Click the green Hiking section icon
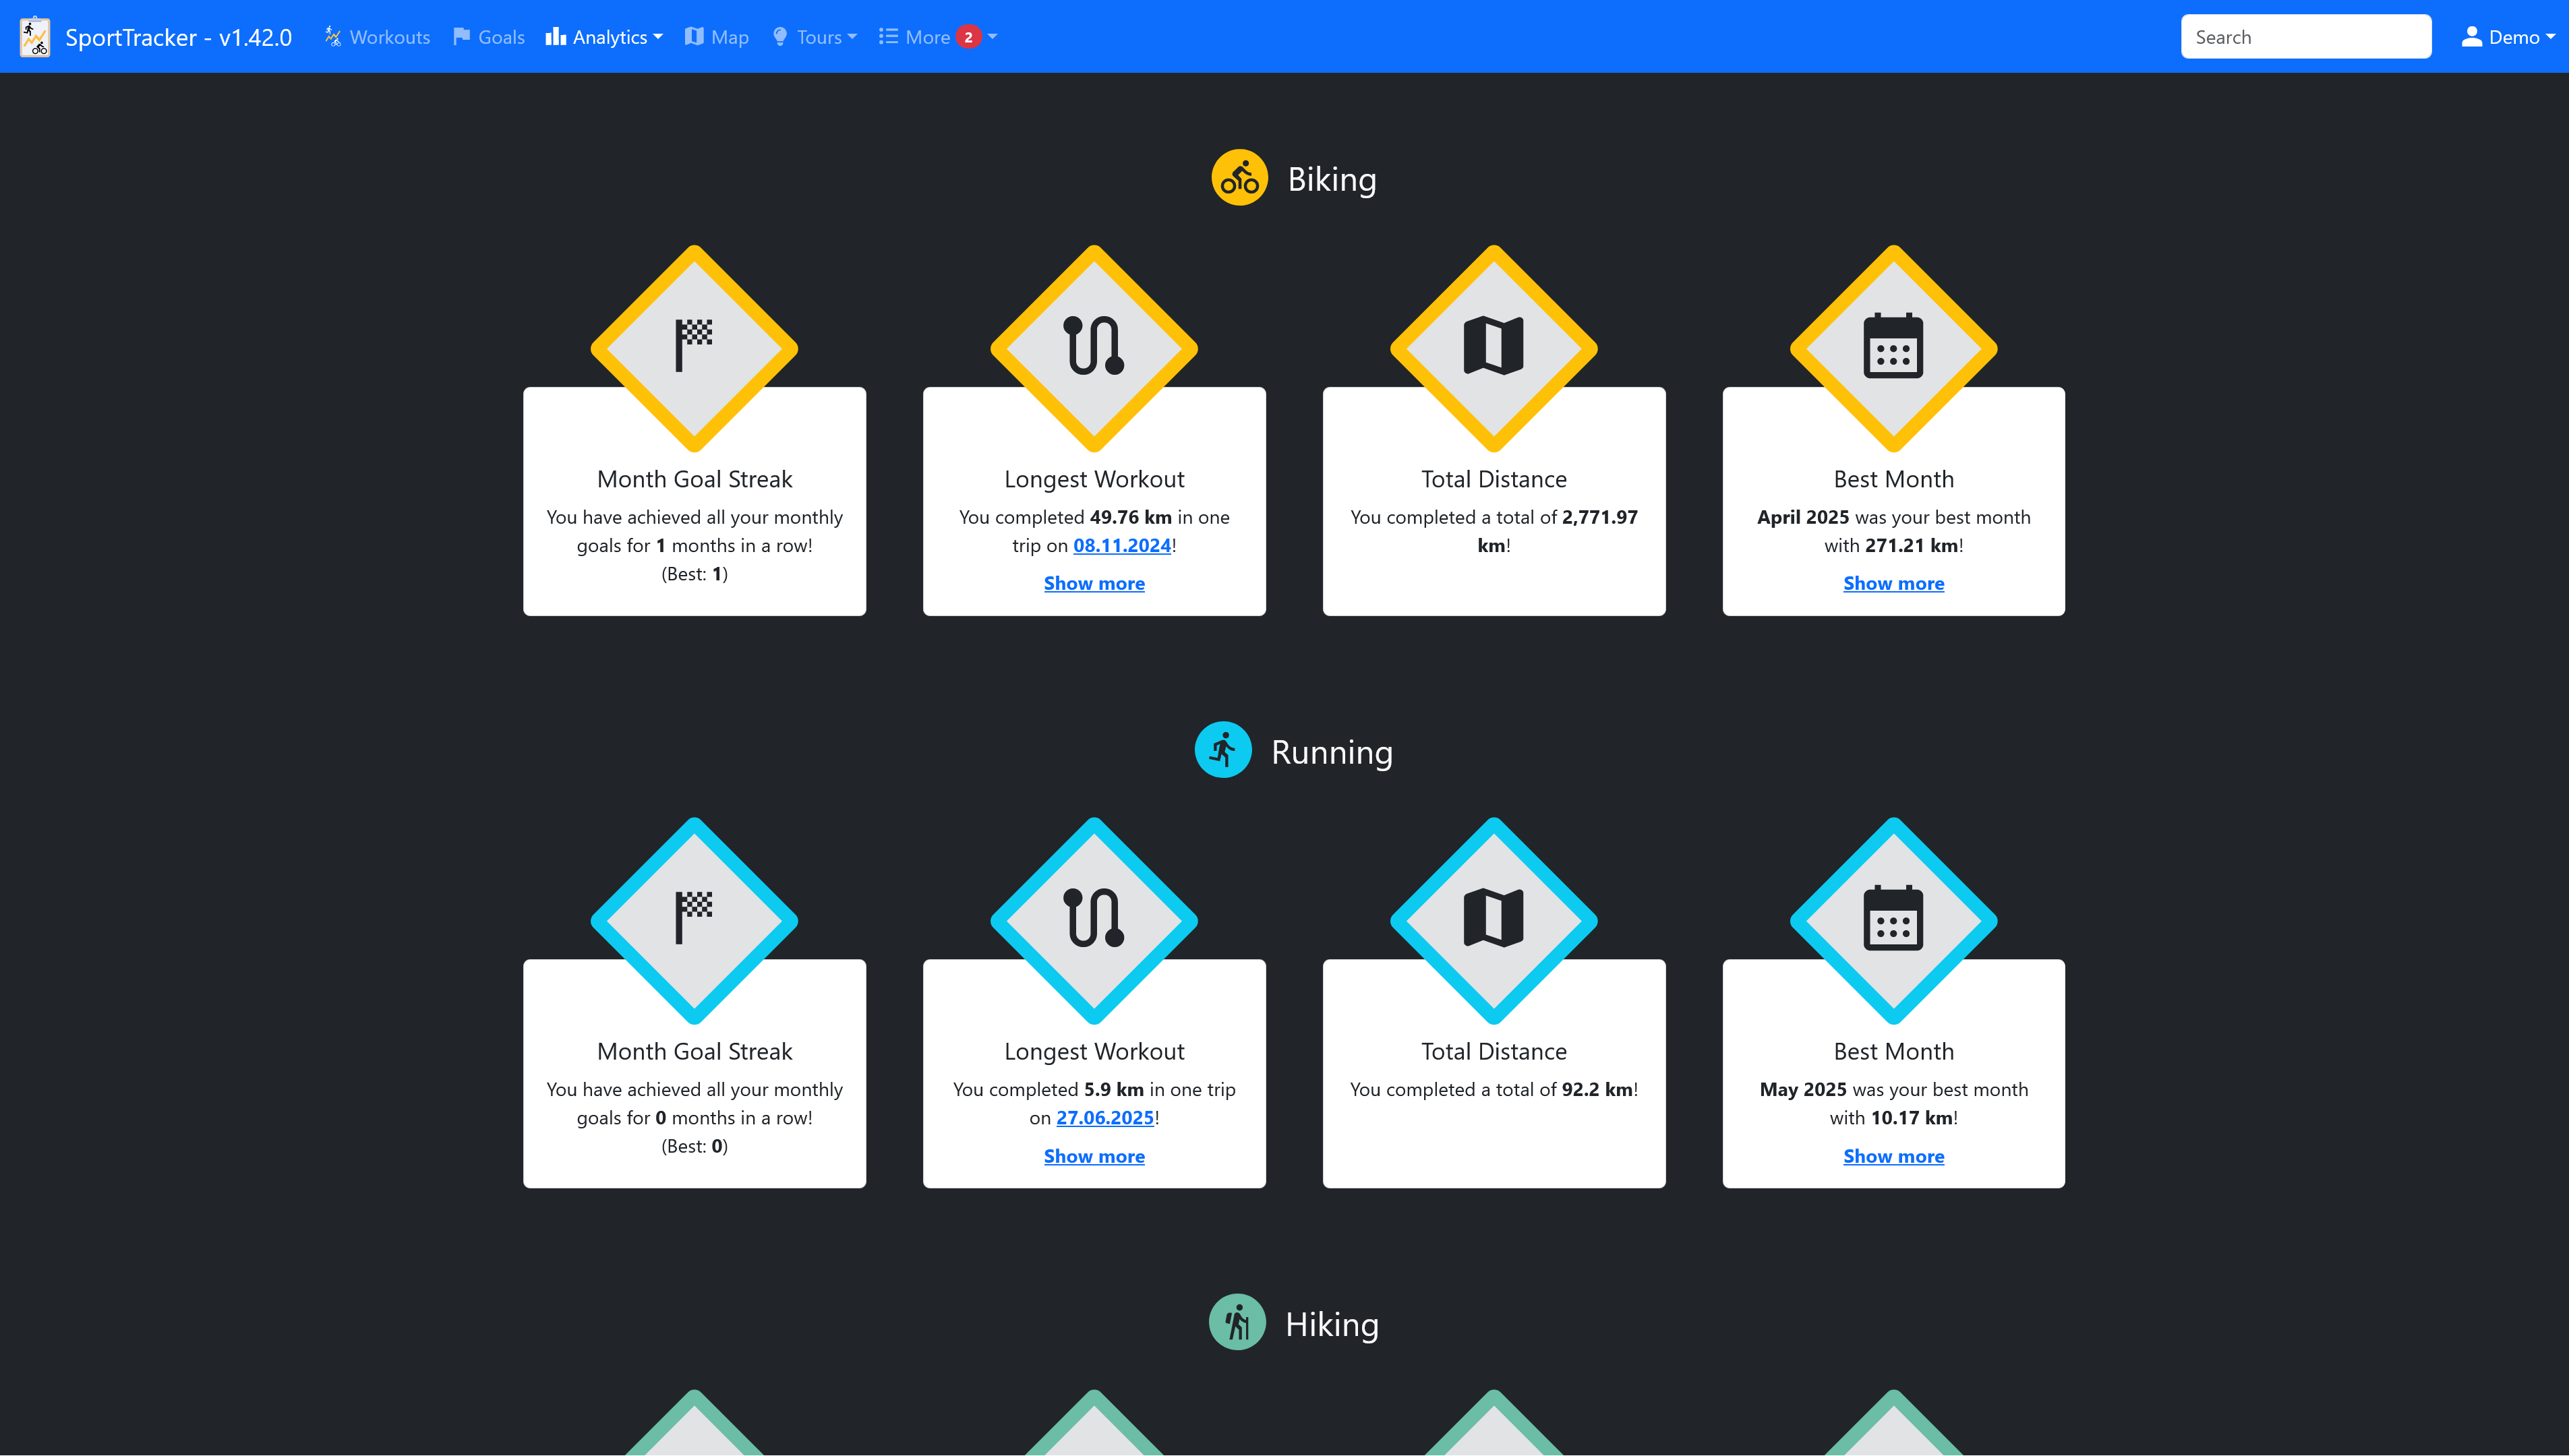This screenshot has width=2569, height=1456. point(1237,1323)
